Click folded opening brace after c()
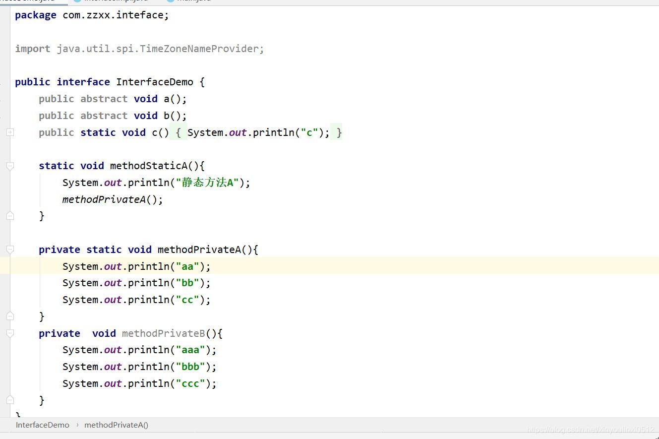Viewport: 659px width, 439px height. click(x=179, y=132)
